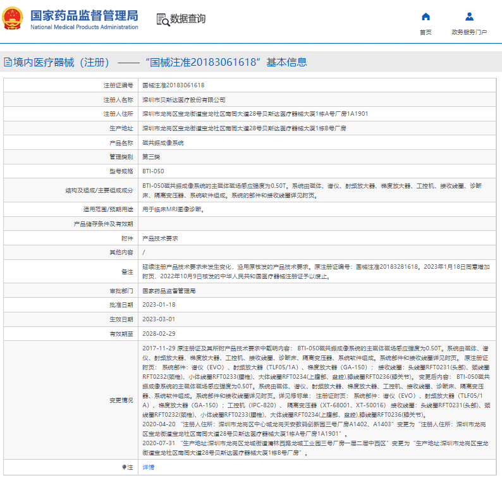Viewport: 502px width, 480px height.
Task: Click the 批准日期 row label
Action: tap(121, 305)
